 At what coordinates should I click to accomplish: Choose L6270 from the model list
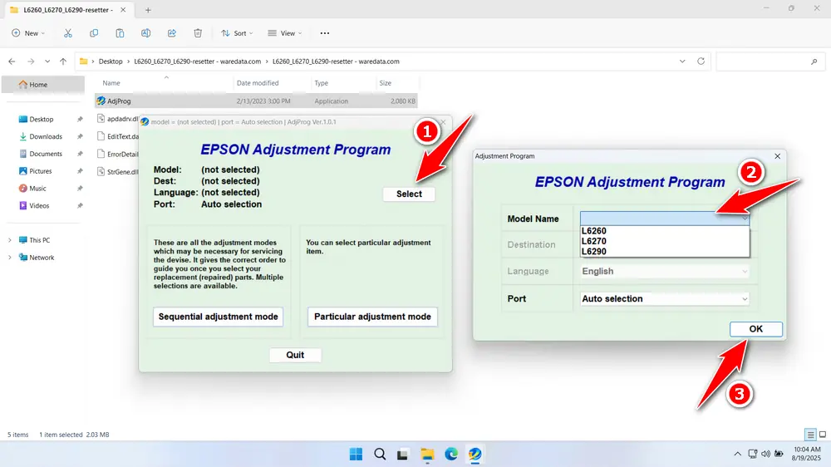click(594, 241)
